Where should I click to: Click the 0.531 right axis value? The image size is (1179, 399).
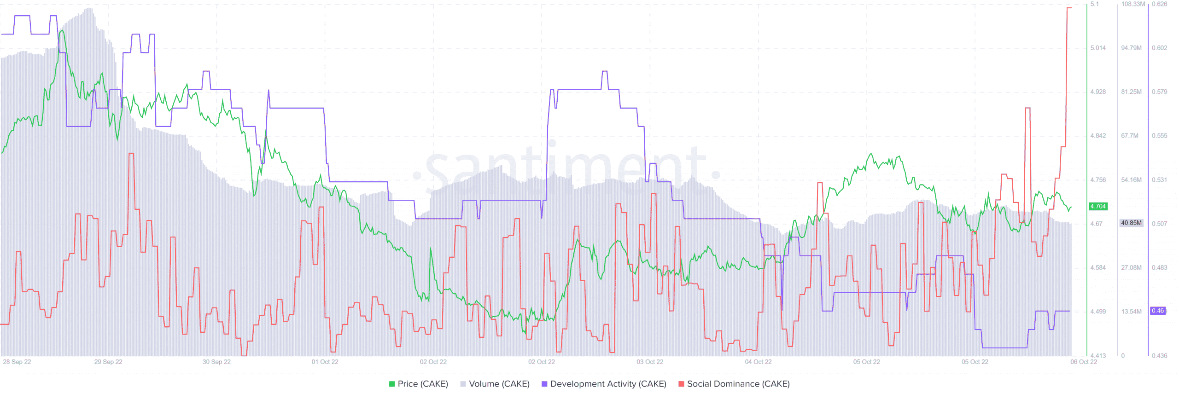[1160, 180]
